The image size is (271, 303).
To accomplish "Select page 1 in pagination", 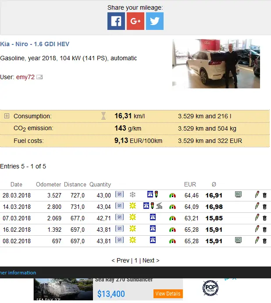I will pyautogui.click(x=136, y=260).
